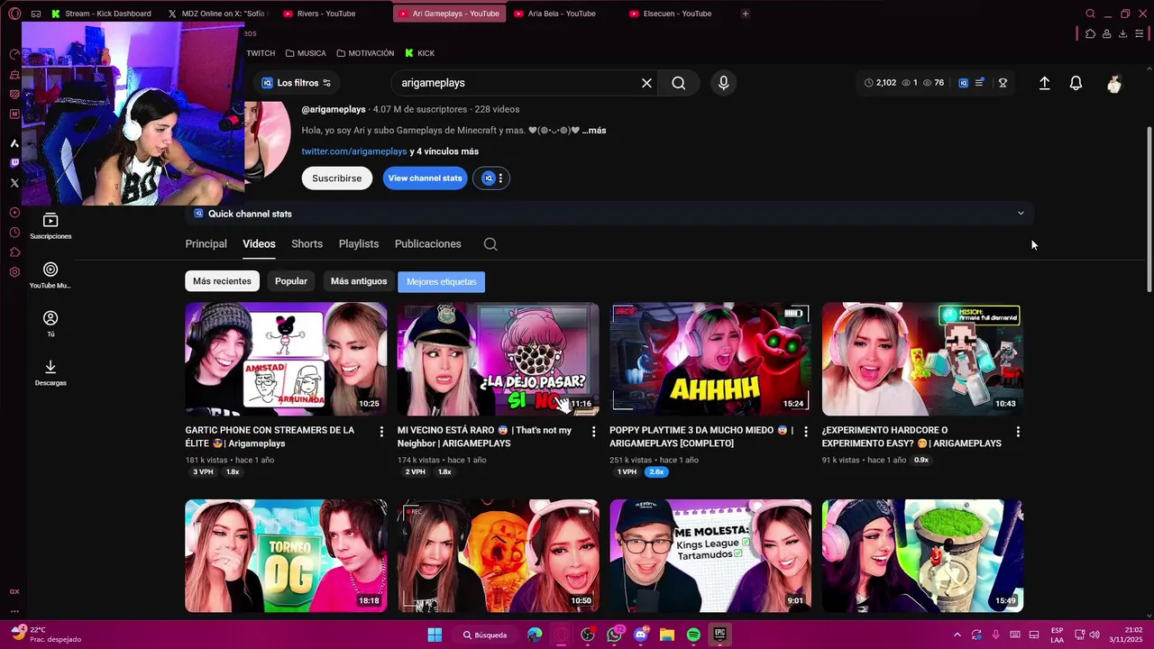Open the KICK bookmarks folder
This screenshot has height=649, width=1154.
click(x=419, y=53)
